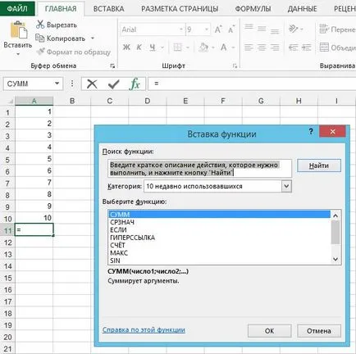This screenshot has width=356, height=354.
Task: Align text to top icon
Action: tap(249, 28)
